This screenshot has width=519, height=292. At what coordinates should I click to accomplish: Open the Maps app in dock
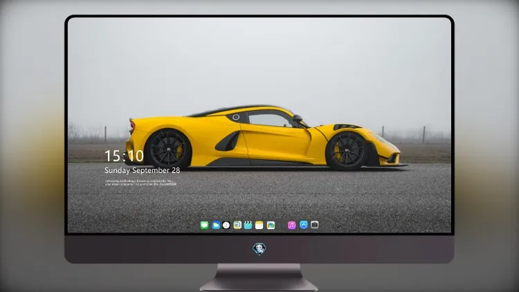click(237, 225)
